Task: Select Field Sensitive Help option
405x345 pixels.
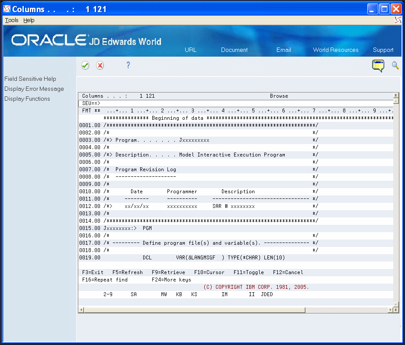Action: point(30,79)
